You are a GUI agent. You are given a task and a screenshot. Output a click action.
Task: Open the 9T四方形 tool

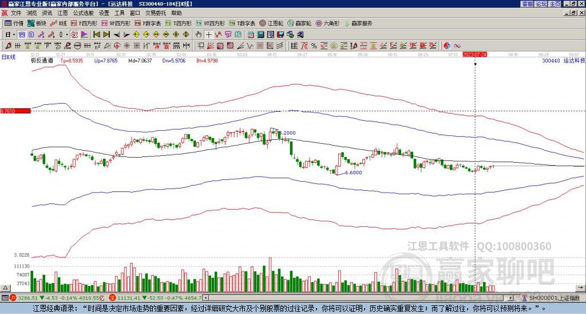coord(211,23)
